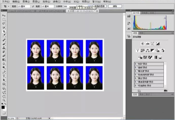Image resolution: width=175 pixels, height=120 pixels.
Task: Expand the "黑白" presets group
Action: [136, 78]
